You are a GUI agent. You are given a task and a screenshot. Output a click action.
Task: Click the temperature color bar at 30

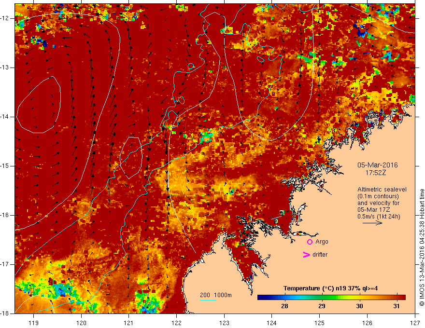[359, 298]
